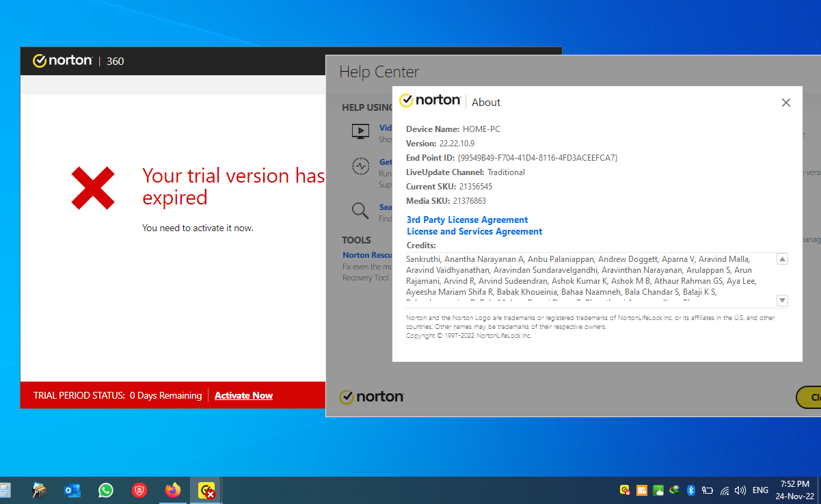Click the Internet Download Manager tray icon

tap(675, 490)
